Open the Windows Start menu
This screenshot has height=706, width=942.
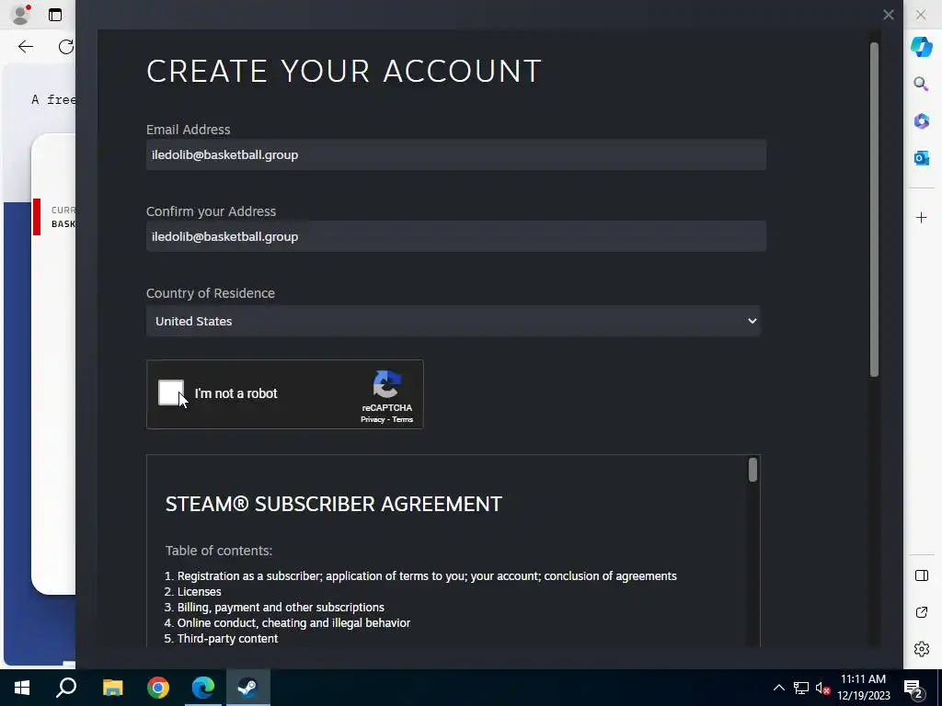pyautogui.click(x=22, y=688)
